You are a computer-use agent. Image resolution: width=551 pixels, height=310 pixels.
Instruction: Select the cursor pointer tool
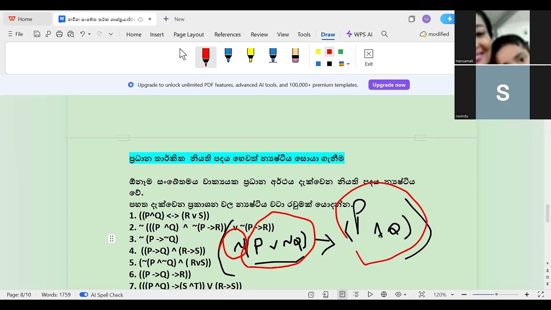[x=183, y=54]
